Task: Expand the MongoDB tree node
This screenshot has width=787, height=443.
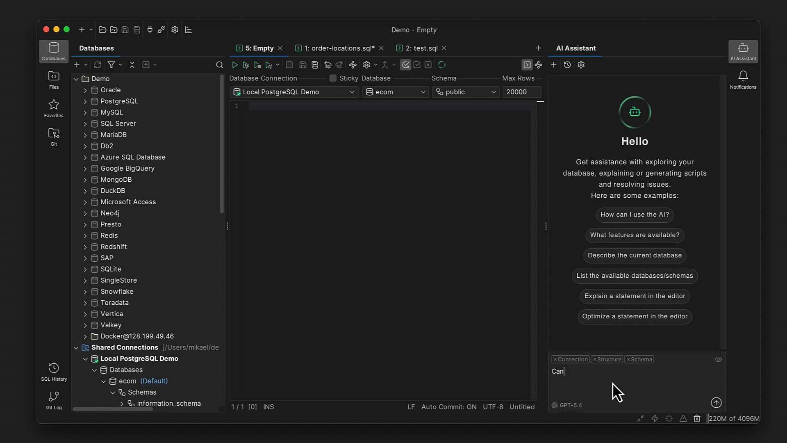Action: (85, 180)
